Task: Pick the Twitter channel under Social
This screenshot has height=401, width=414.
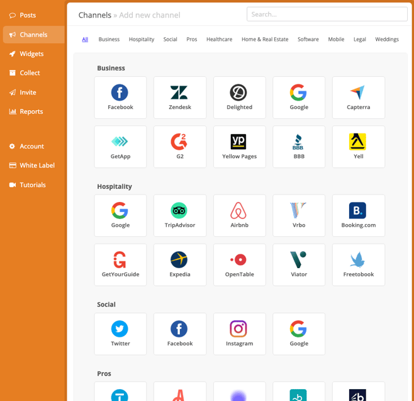Action: coord(120,334)
